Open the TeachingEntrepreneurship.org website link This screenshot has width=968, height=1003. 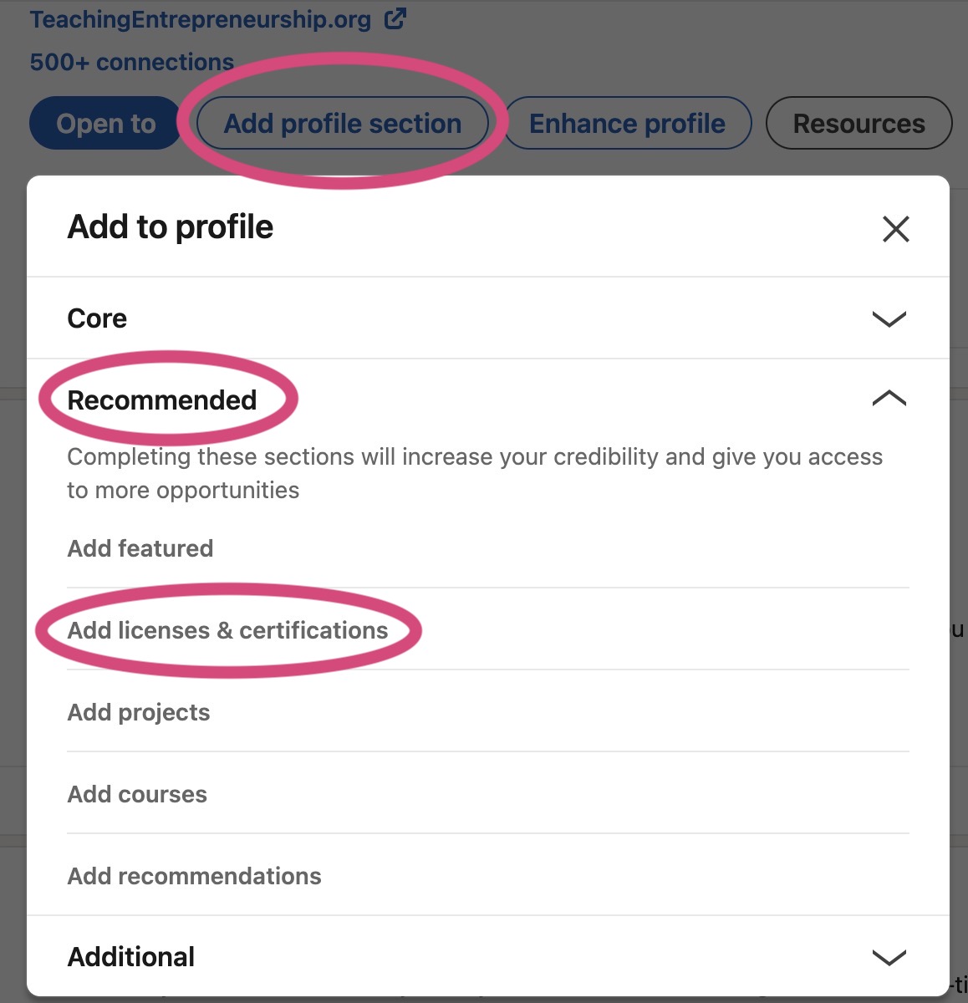[201, 19]
